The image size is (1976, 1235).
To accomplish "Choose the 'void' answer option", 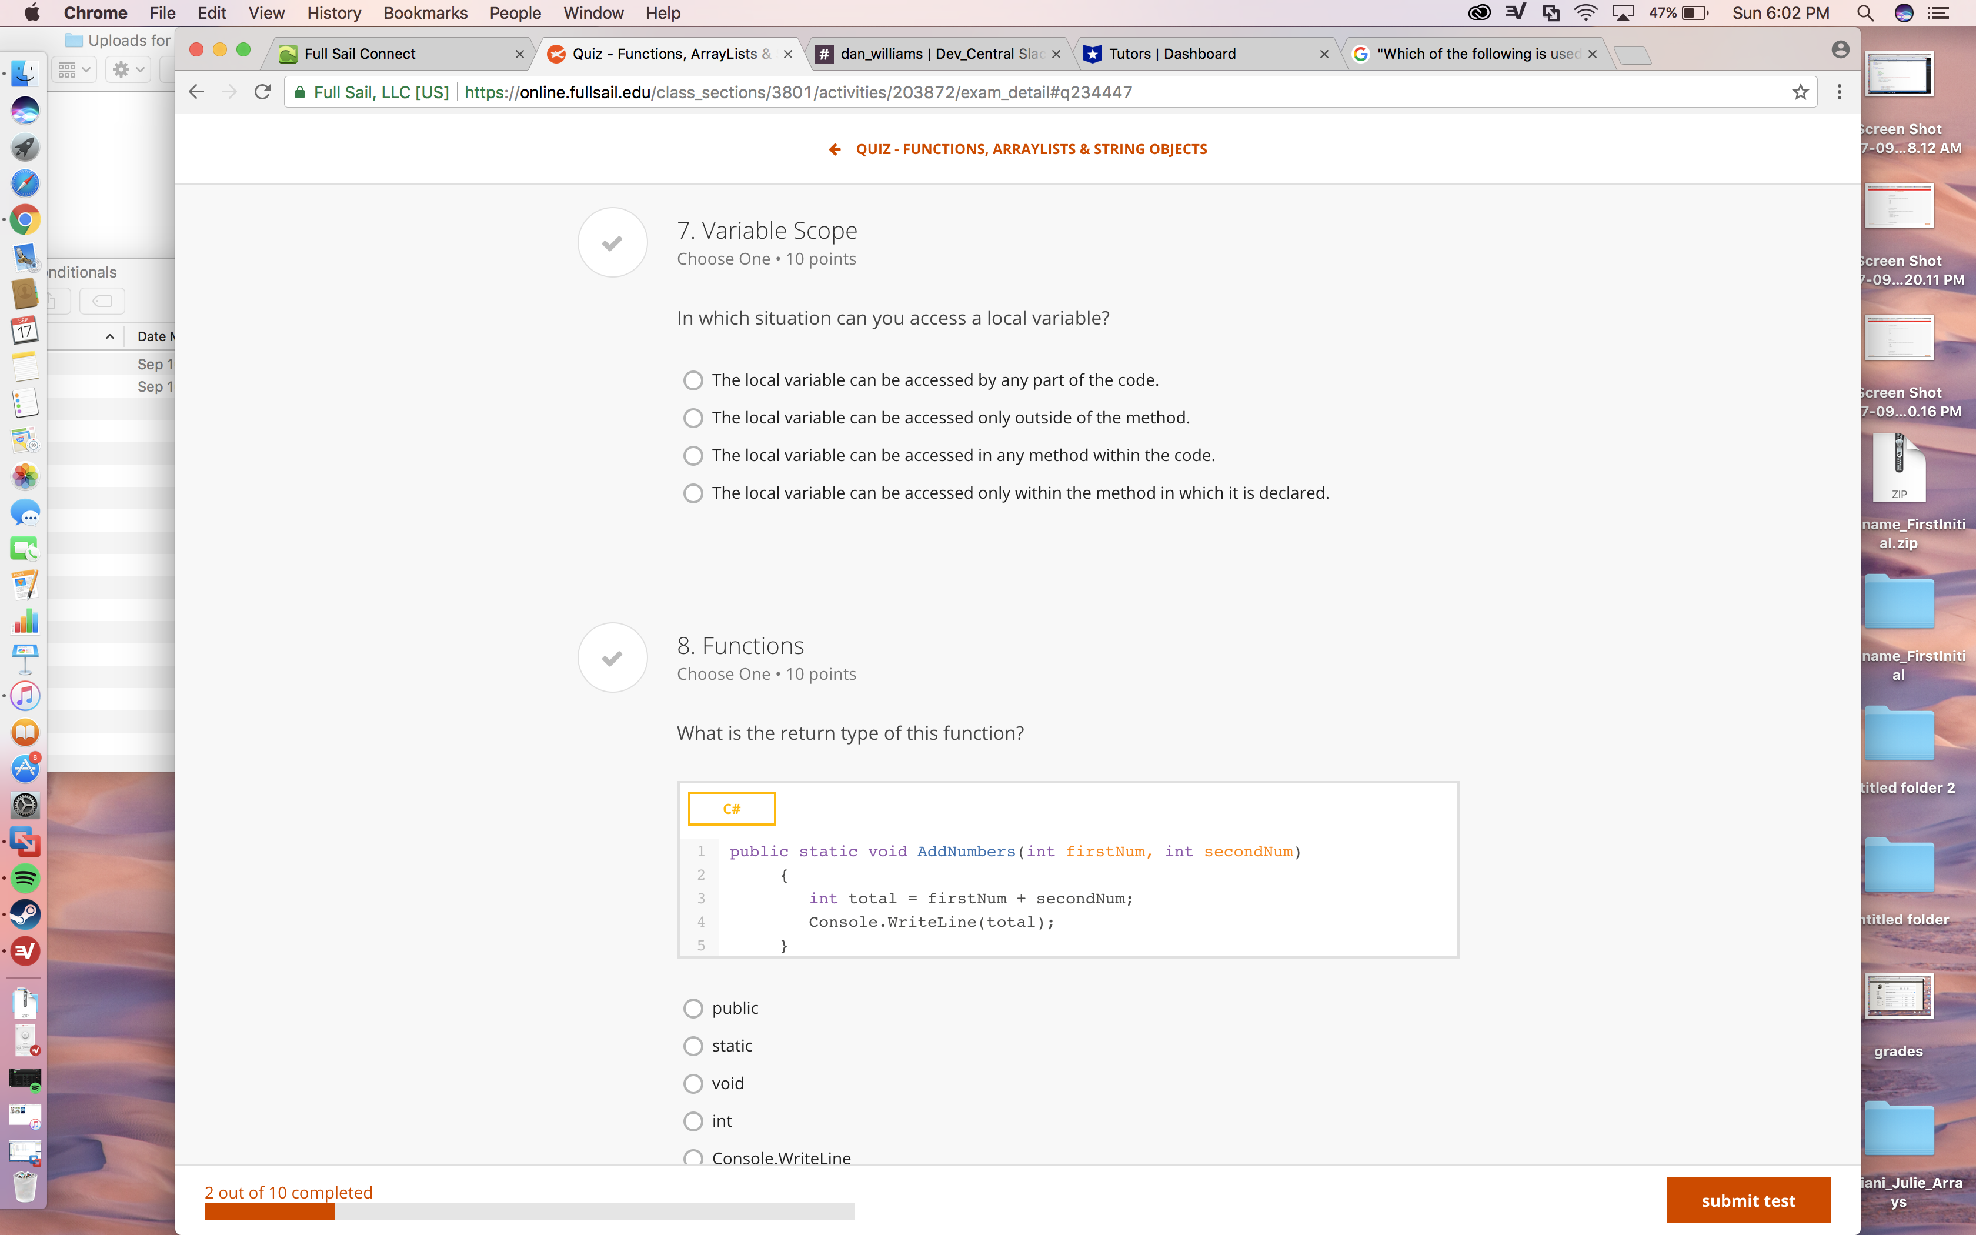I will (x=693, y=1084).
